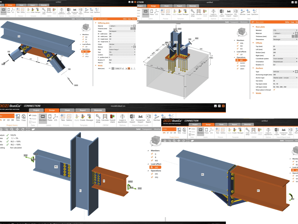Viewport: 298px width, 224px height.
Task: Open the Anchor type dropdown
Action: (285, 78)
